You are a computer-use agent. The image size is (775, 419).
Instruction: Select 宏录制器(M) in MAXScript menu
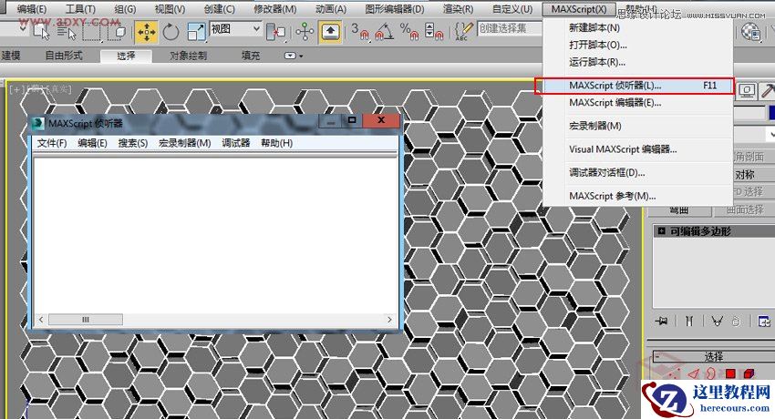pos(637,126)
